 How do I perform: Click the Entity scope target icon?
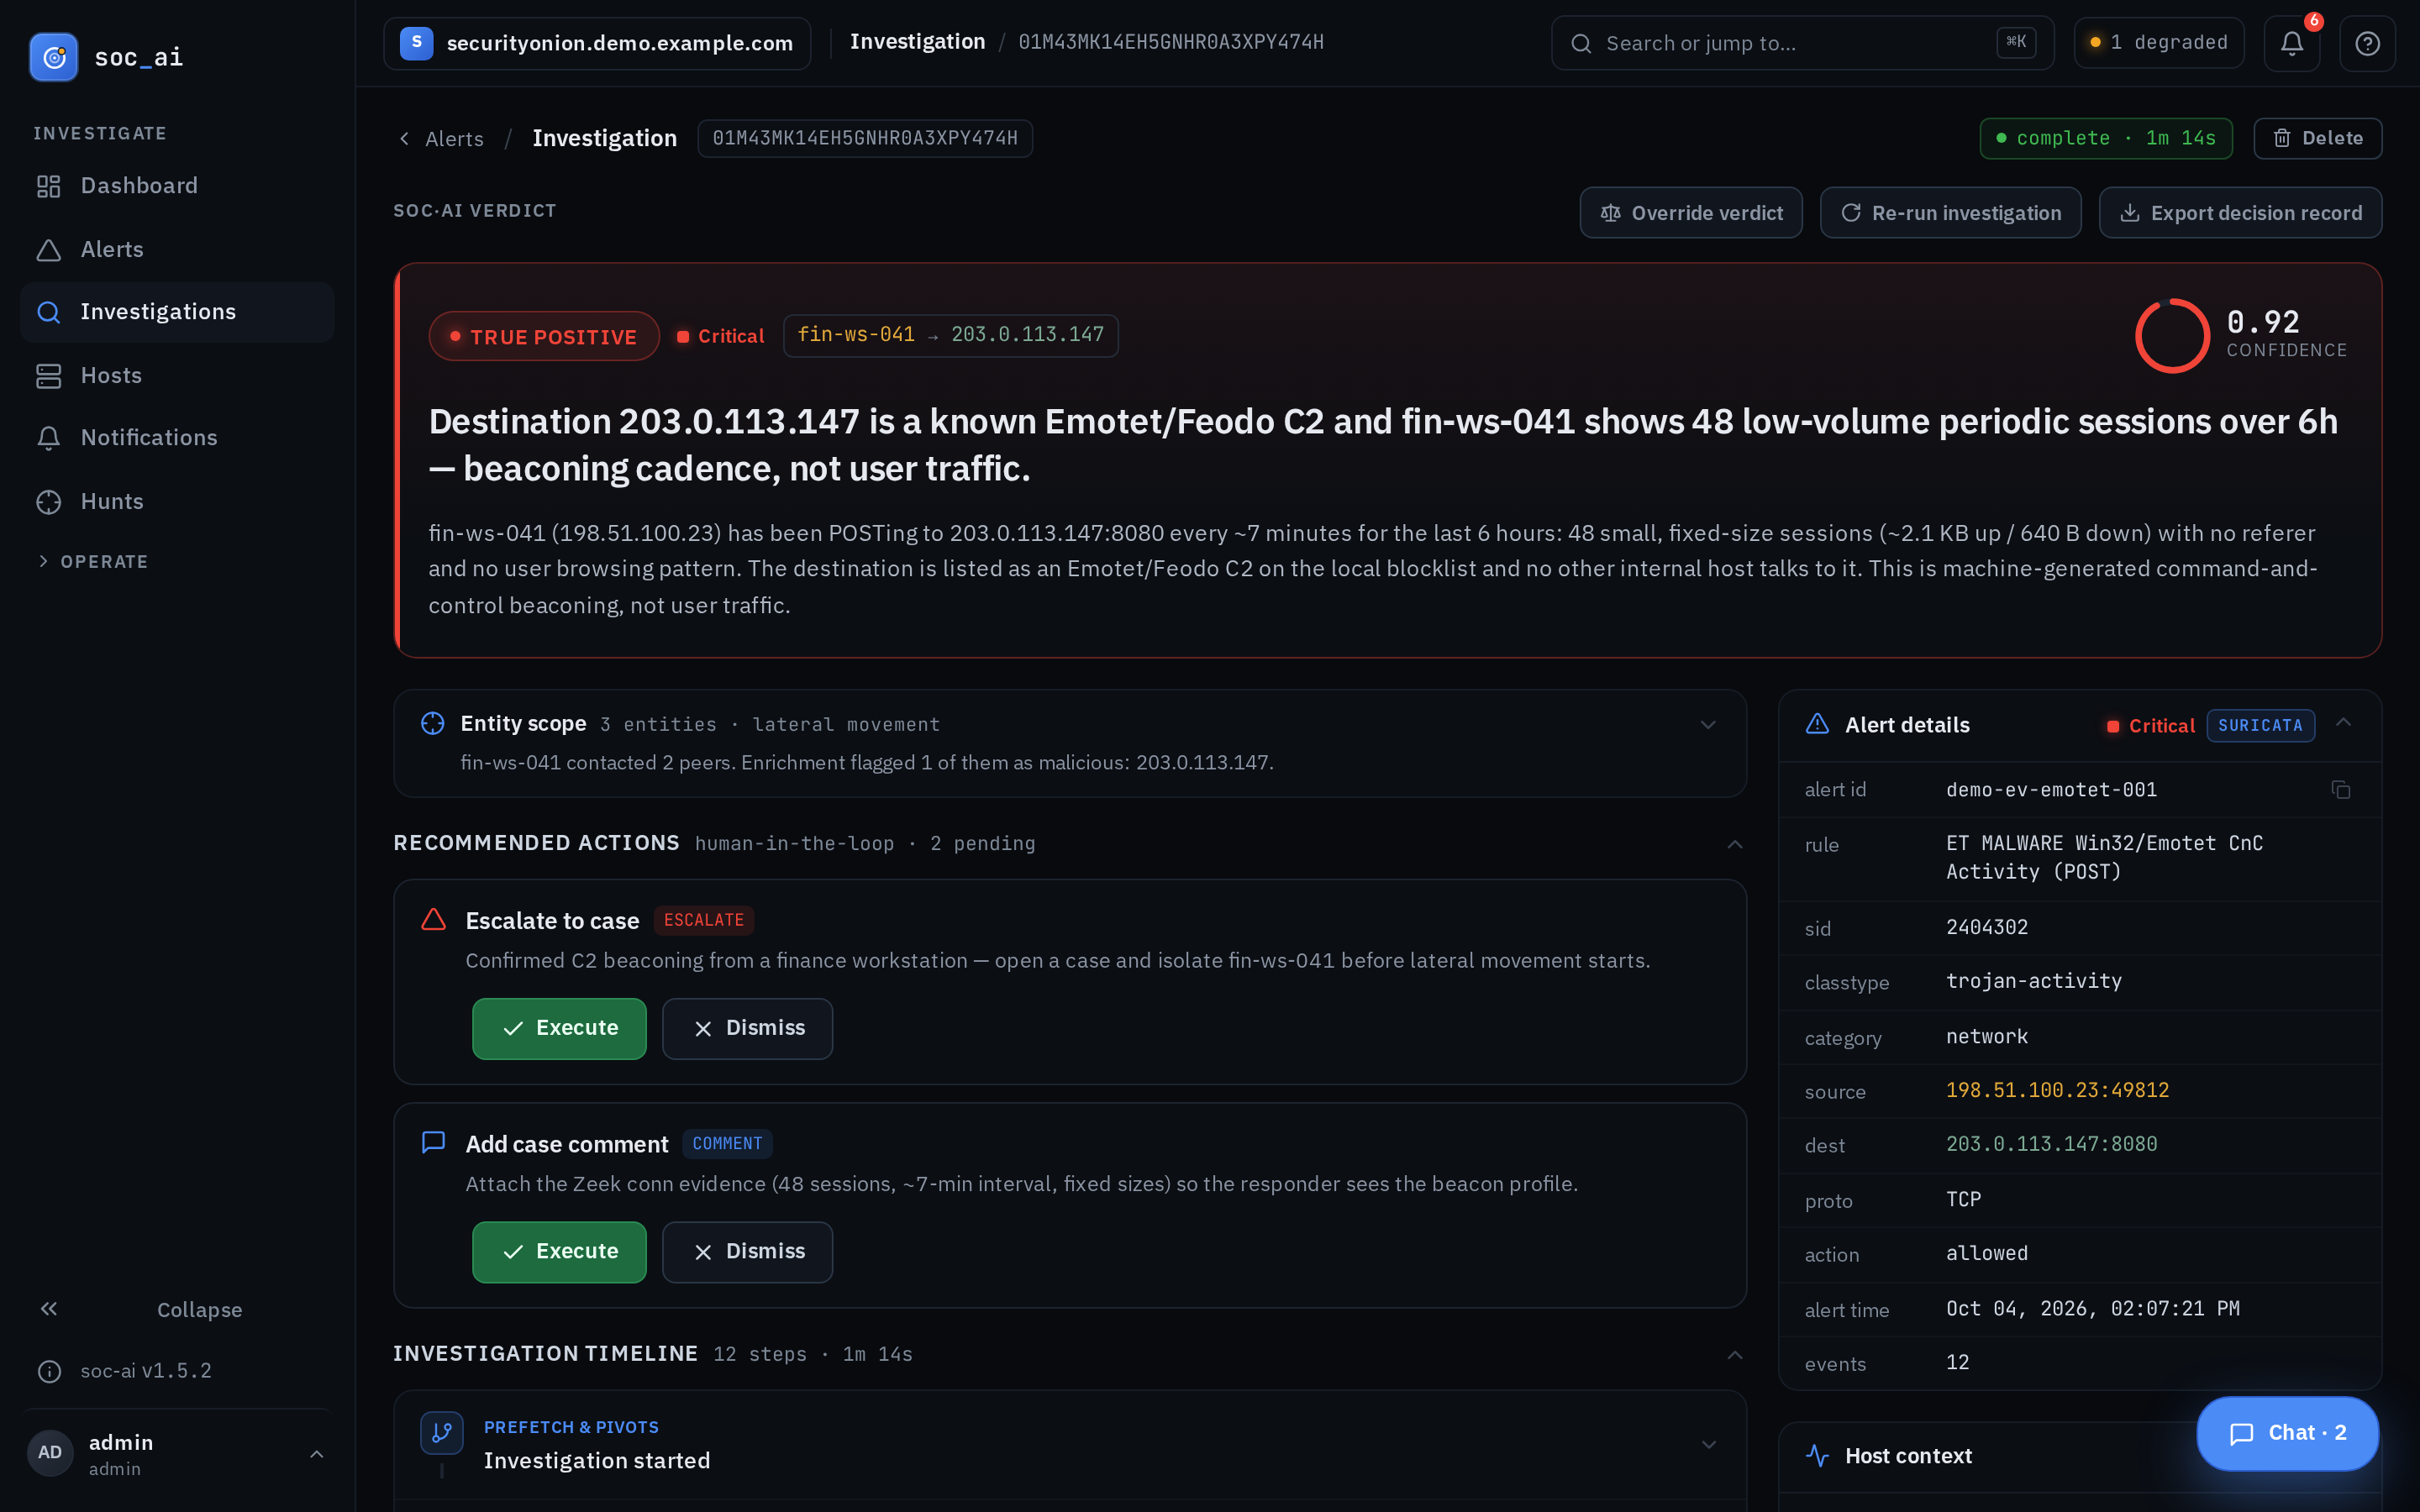coord(432,724)
